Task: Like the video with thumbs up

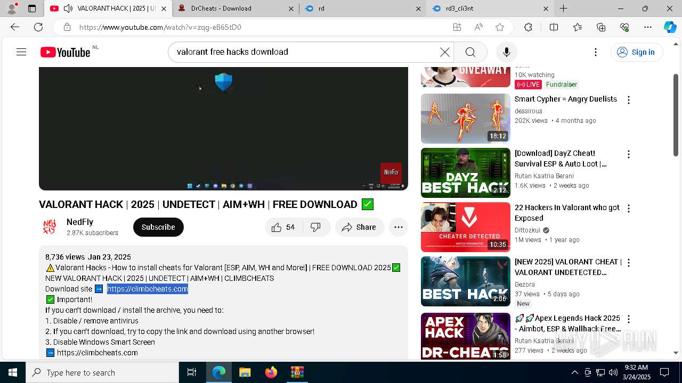Action: click(283, 227)
